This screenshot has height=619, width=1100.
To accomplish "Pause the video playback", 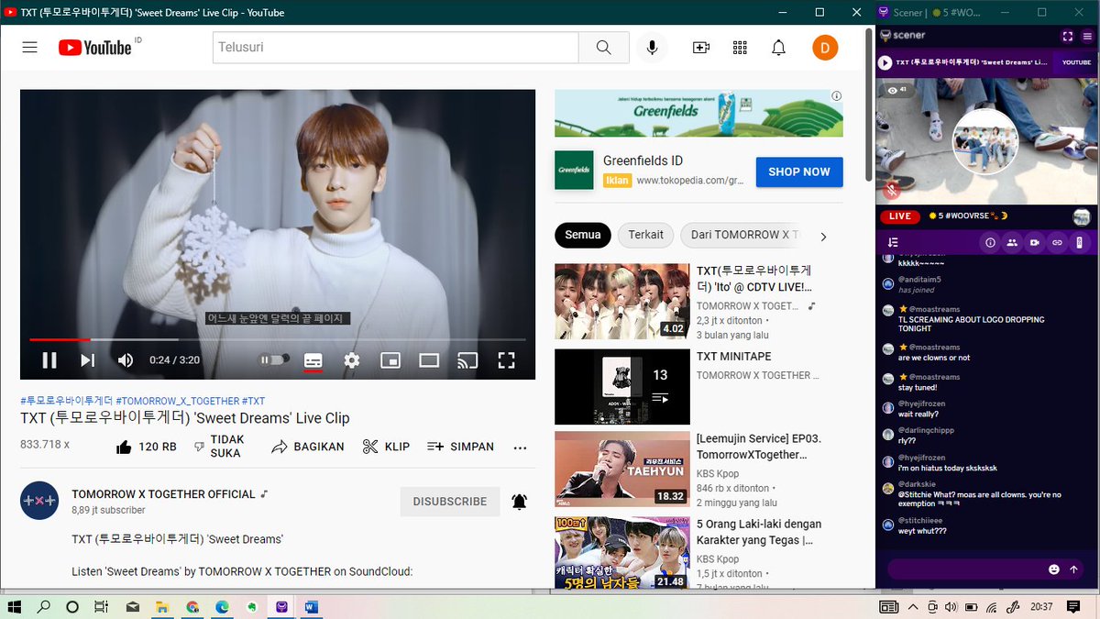I will pos(49,360).
